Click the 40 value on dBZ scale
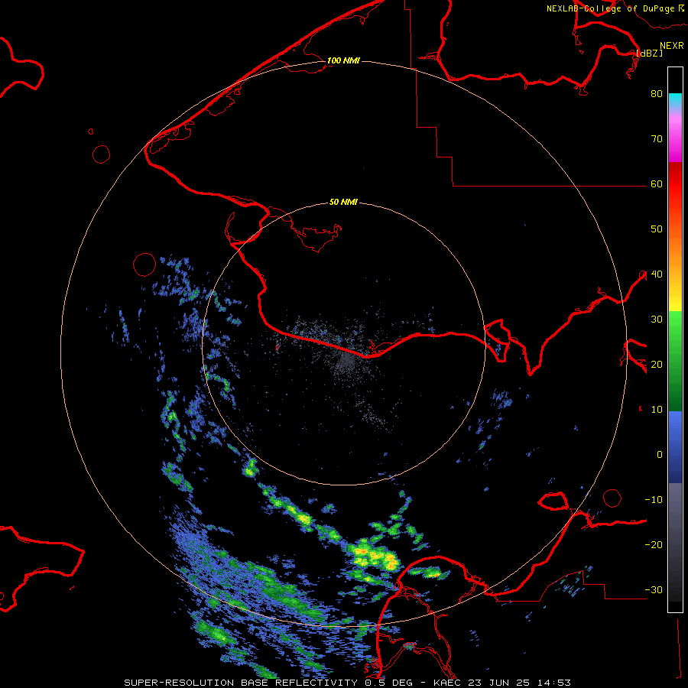The height and width of the screenshot is (688, 688). pos(657,274)
